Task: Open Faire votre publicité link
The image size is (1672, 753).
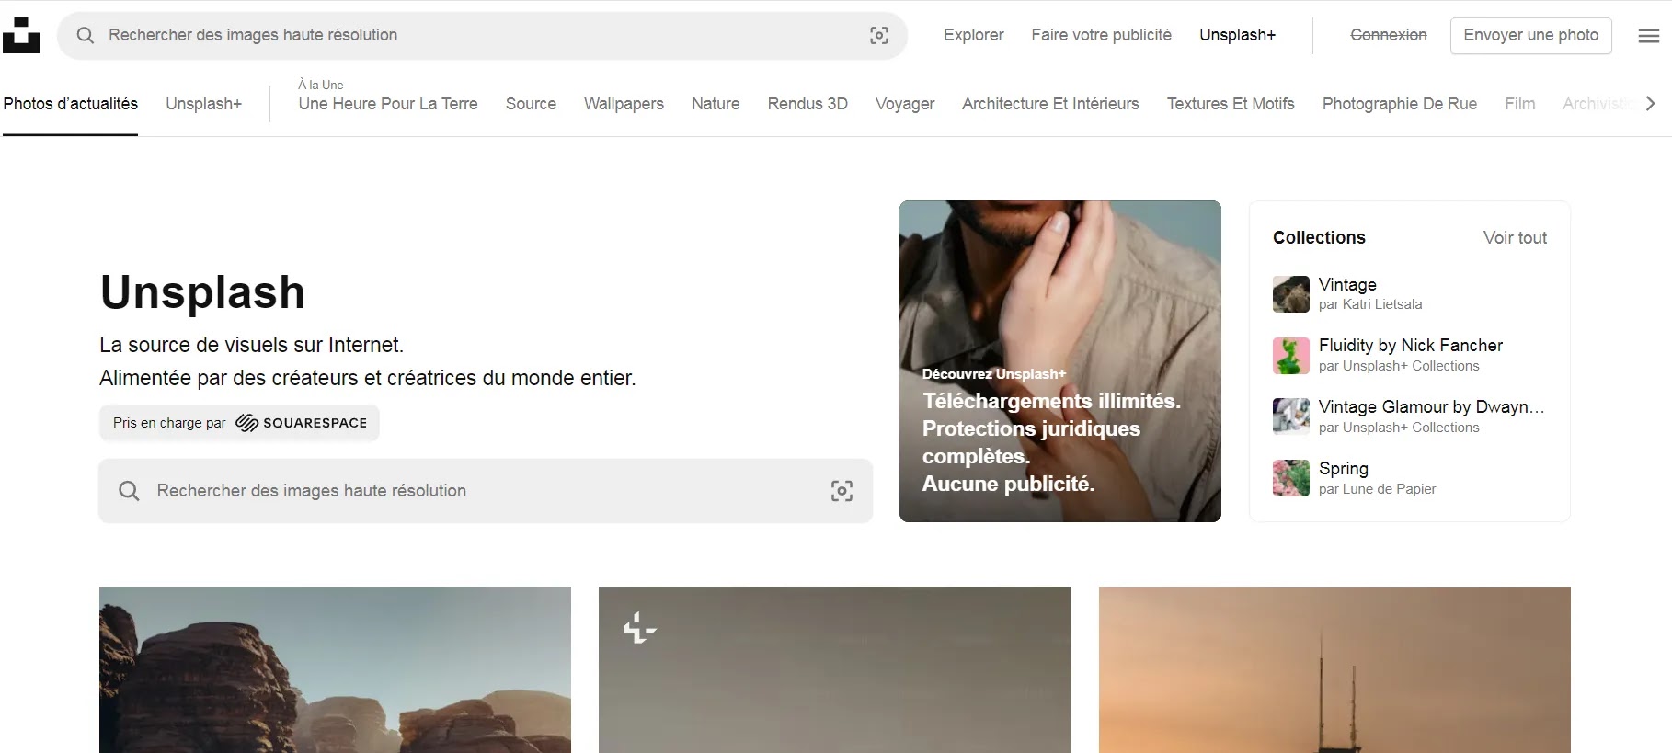Action: [x=1102, y=35]
